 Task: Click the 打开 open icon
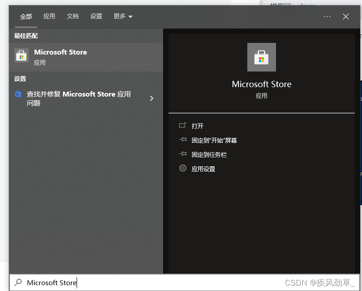(182, 125)
